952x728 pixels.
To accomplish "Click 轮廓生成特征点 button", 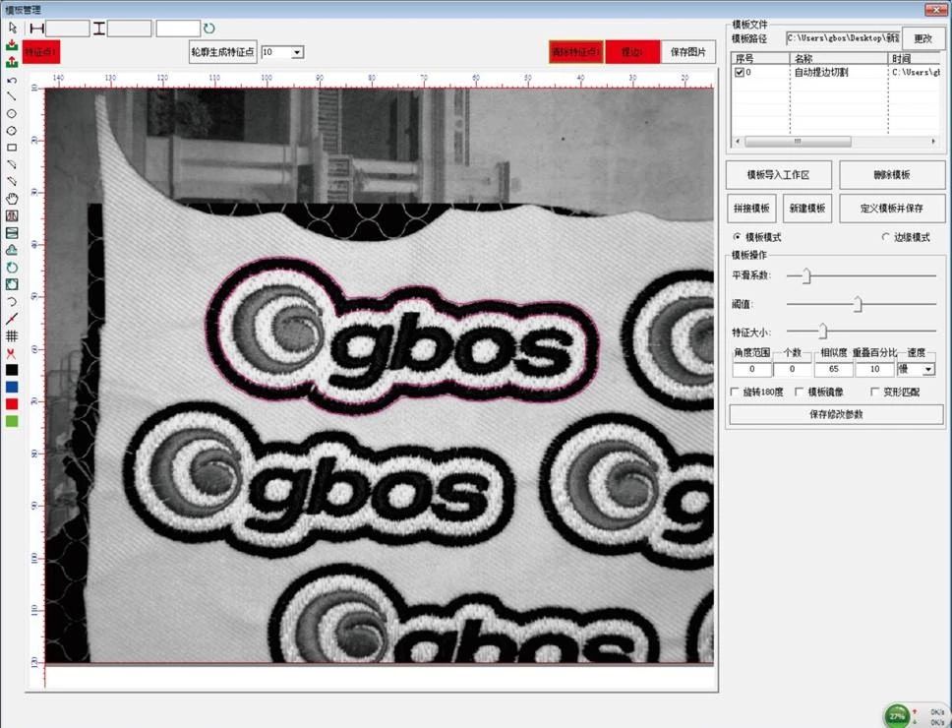I will 222,52.
